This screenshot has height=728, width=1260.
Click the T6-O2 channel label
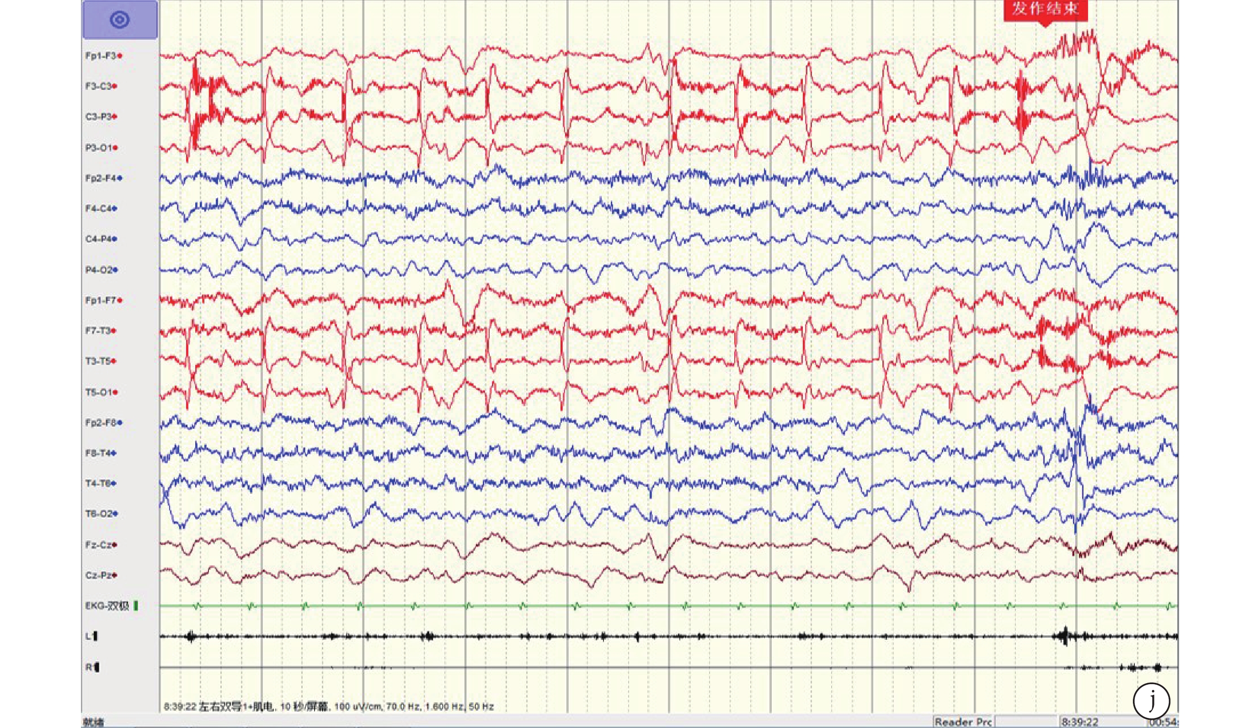[101, 514]
